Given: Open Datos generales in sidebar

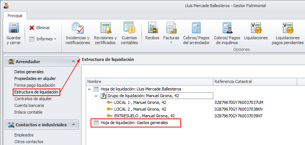Looking at the screenshot, I should pyautogui.click(x=29, y=72).
